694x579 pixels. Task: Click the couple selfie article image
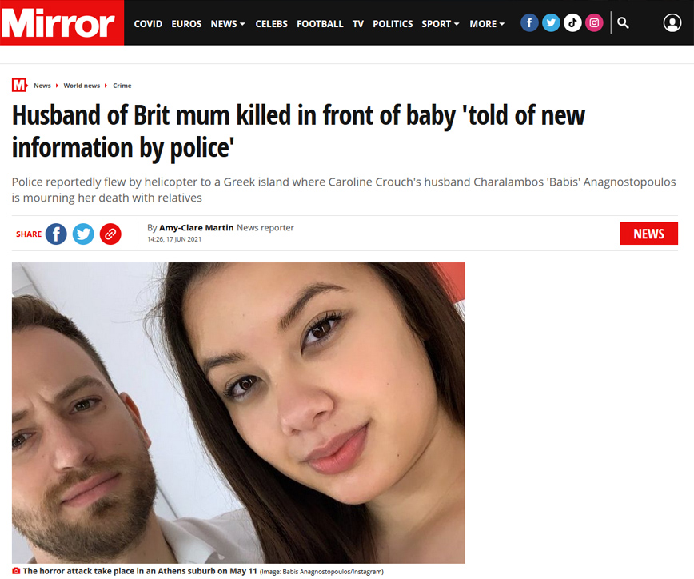(238, 413)
